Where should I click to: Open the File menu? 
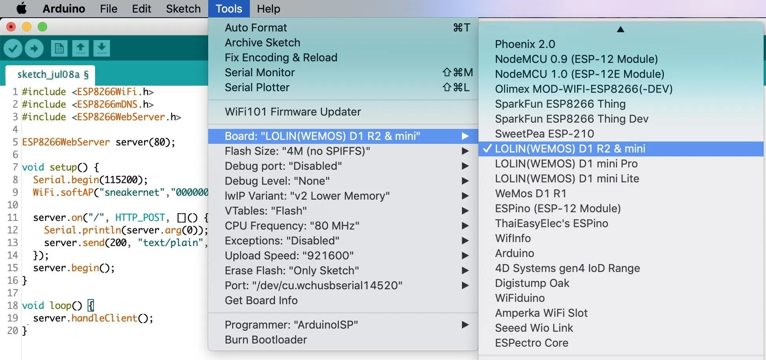(108, 9)
